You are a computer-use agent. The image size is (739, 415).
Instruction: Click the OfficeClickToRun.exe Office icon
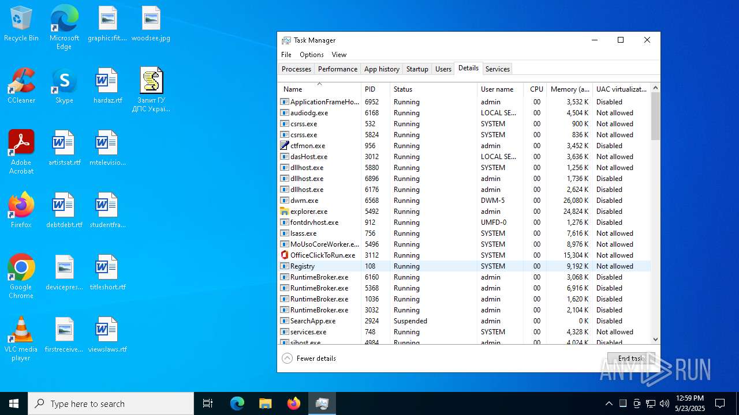[x=284, y=255]
